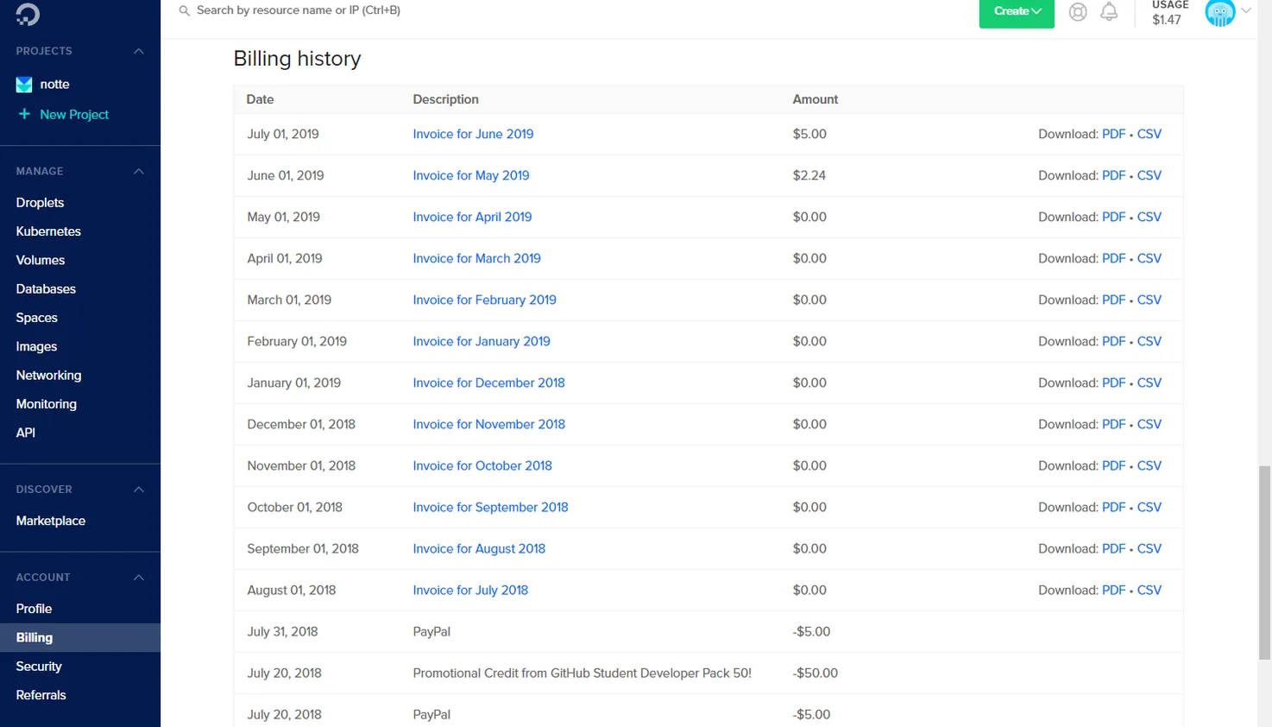Click the page vertical scrollbar
The image size is (1272, 727).
[1264, 562]
